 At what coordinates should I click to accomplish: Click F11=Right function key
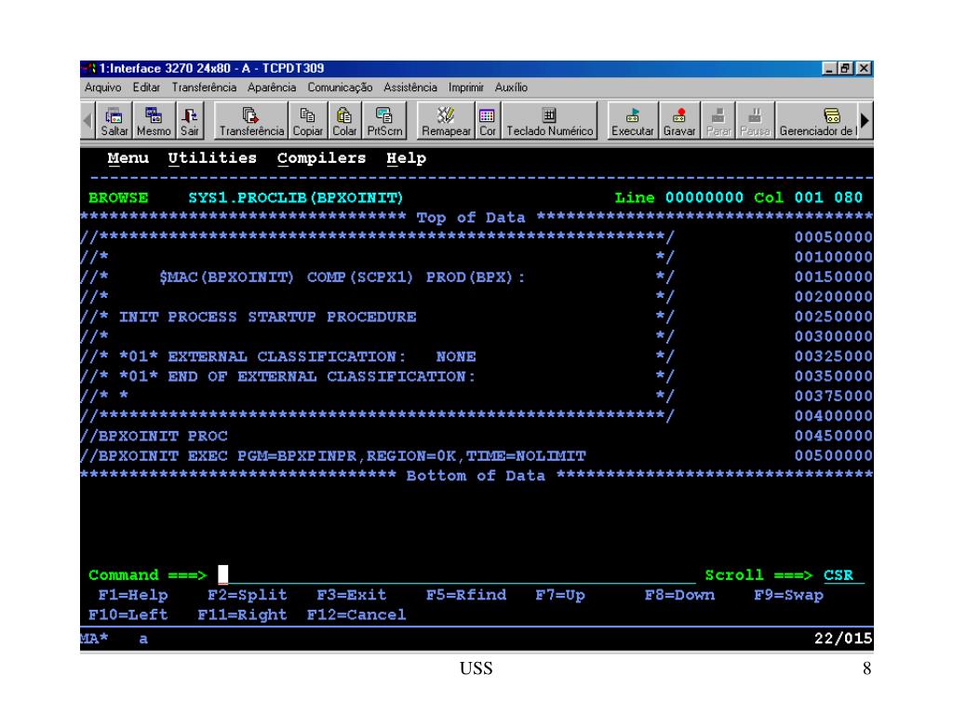(242, 614)
